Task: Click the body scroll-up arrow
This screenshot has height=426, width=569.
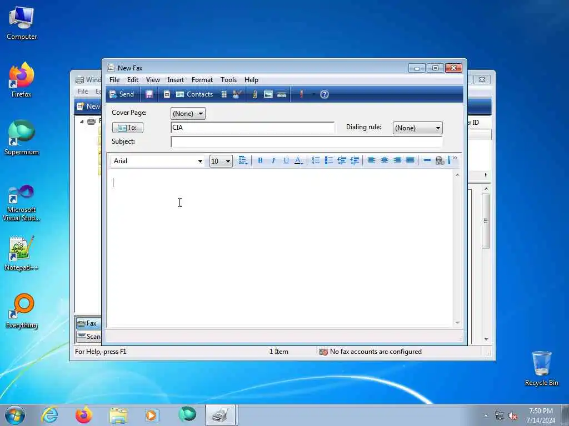Action: click(x=457, y=175)
